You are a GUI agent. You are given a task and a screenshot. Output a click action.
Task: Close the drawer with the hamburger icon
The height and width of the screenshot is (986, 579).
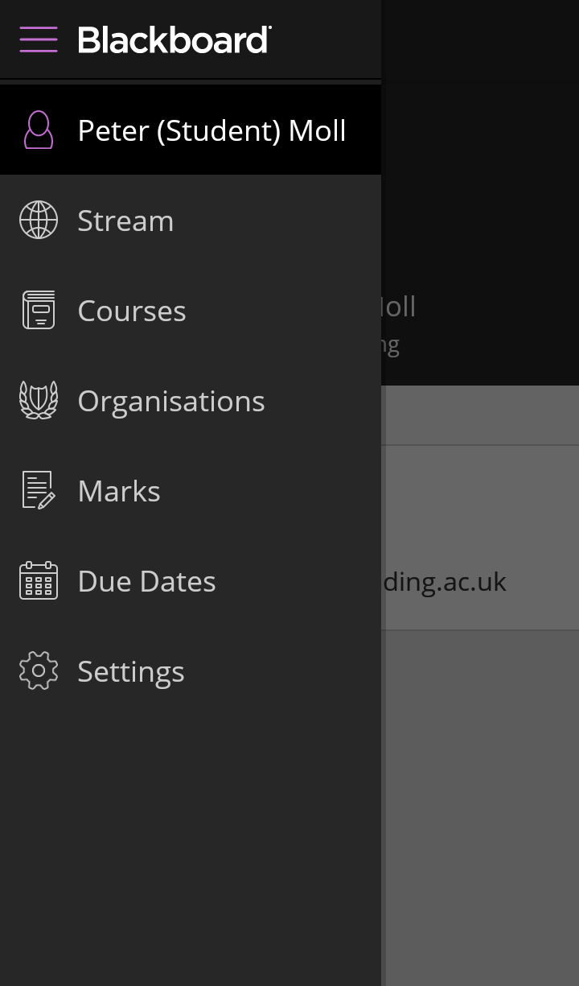(39, 39)
